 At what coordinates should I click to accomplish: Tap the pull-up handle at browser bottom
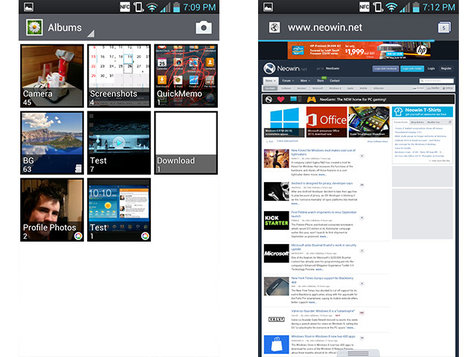click(x=358, y=353)
